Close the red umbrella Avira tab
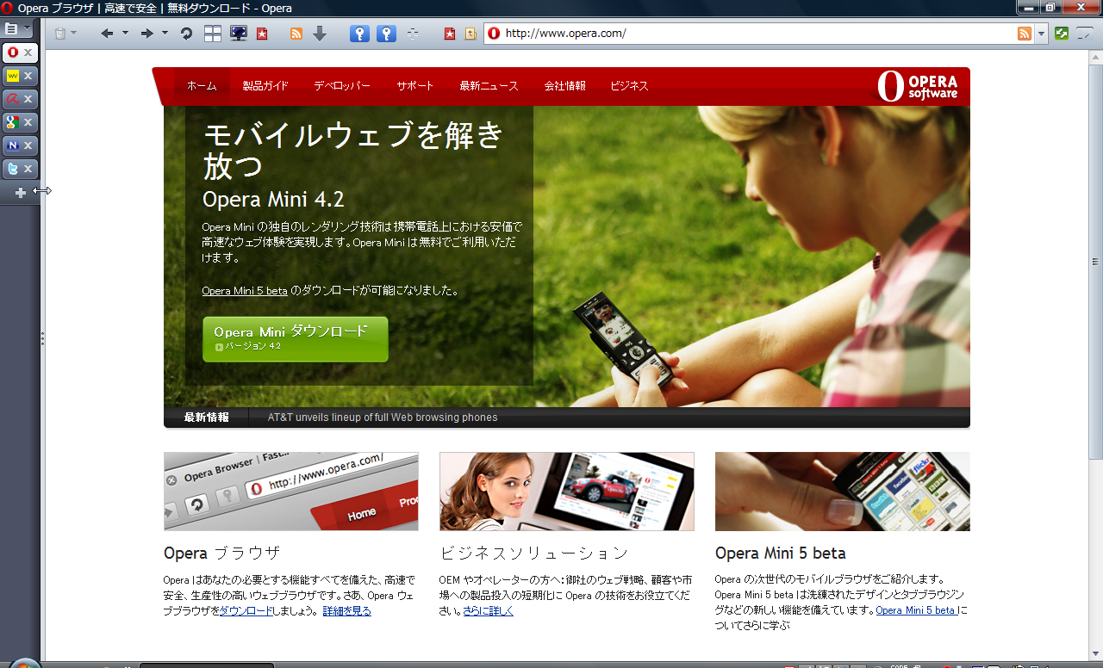Viewport: 1103px width, 668px height. 28,99
